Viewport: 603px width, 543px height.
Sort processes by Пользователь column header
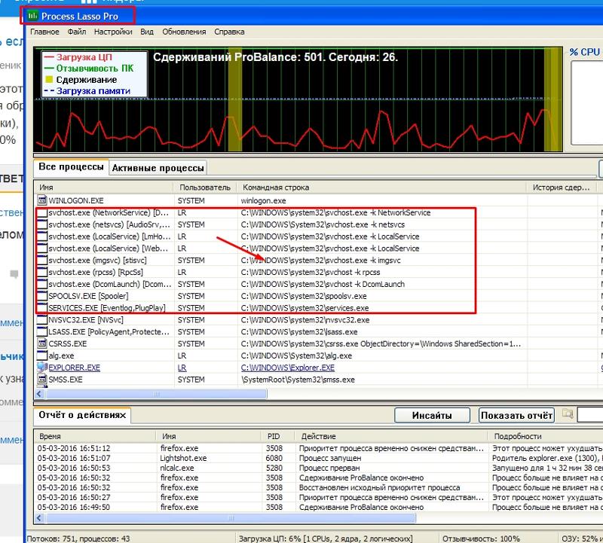(x=204, y=187)
